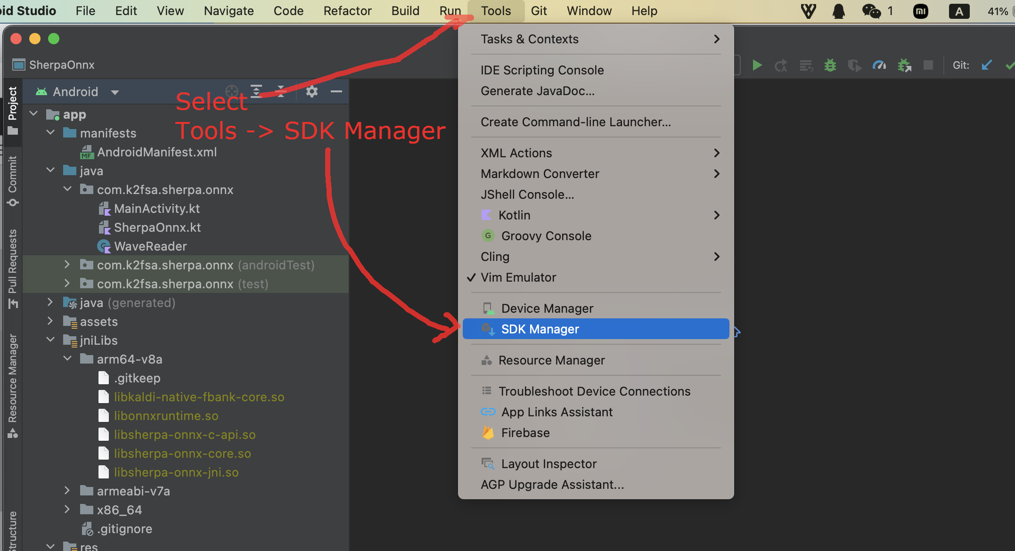The width and height of the screenshot is (1015, 551).
Task: Click the WeChat icon in menu bar
Action: coord(871,11)
